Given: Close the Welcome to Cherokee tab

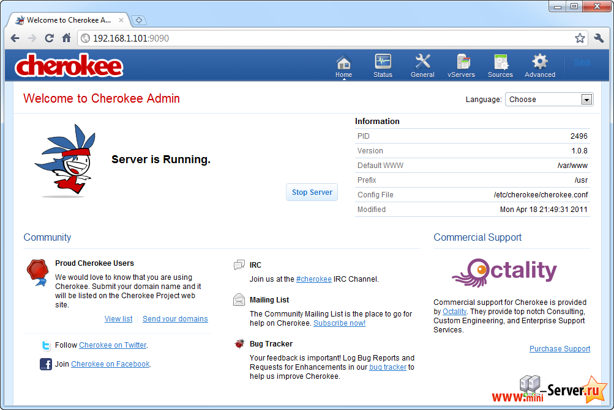Looking at the screenshot, I should 121,20.
